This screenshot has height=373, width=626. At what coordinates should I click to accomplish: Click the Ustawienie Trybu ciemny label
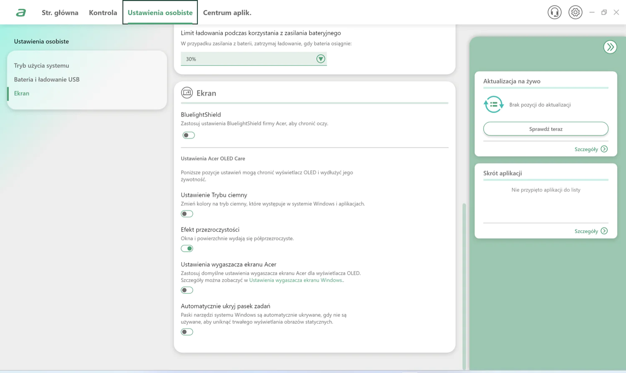(214, 195)
